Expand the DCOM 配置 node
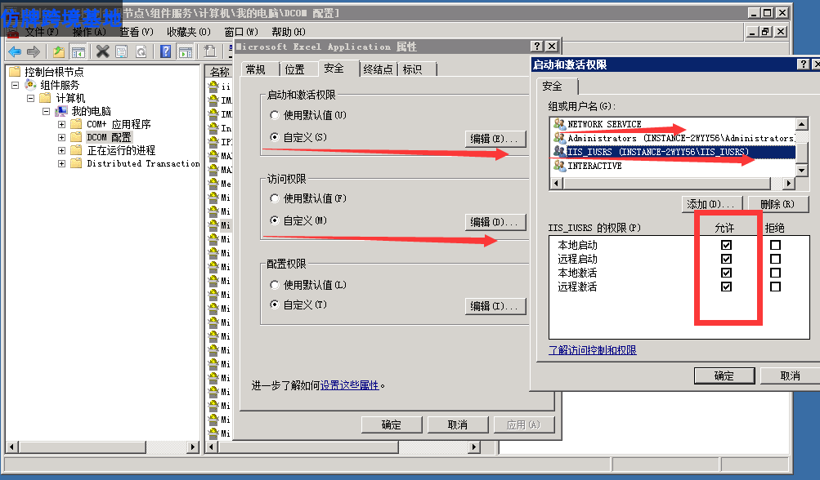Screen dimensions: 820x480 [x=61, y=137]
